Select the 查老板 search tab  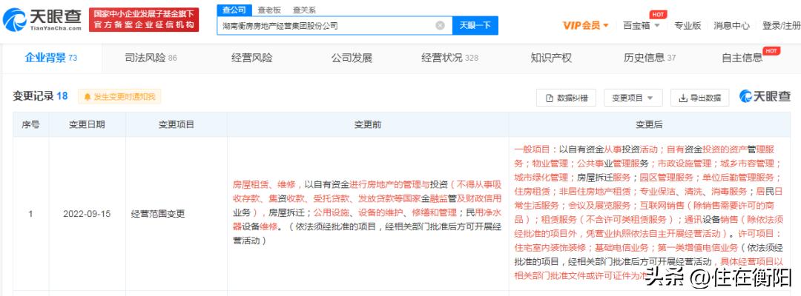pos(269,10)
